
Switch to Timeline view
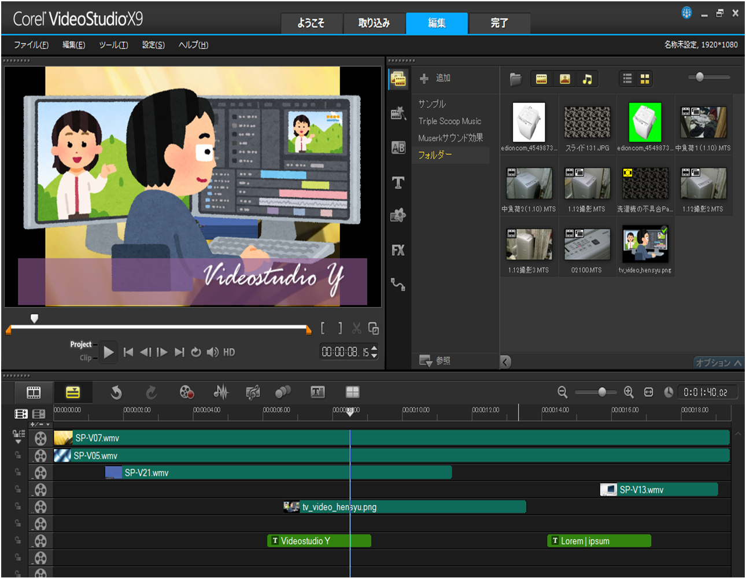point(73,392)
